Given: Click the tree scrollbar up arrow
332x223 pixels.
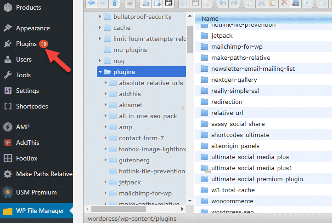Looking at the screenshot, I should point(190,16).
